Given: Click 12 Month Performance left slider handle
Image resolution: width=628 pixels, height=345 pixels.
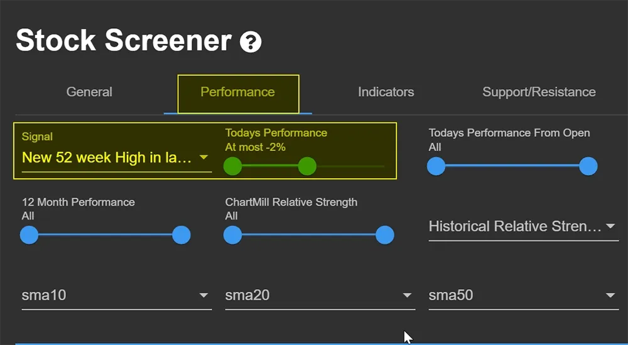Looking at the screenshot, I should (x=30, y=235).
